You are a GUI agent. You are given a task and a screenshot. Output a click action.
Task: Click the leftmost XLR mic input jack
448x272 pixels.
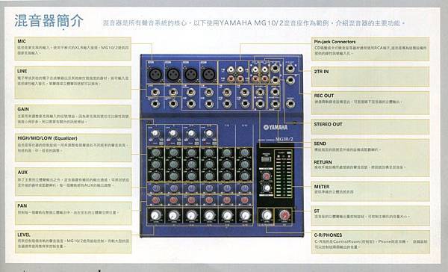coord(155,75)
